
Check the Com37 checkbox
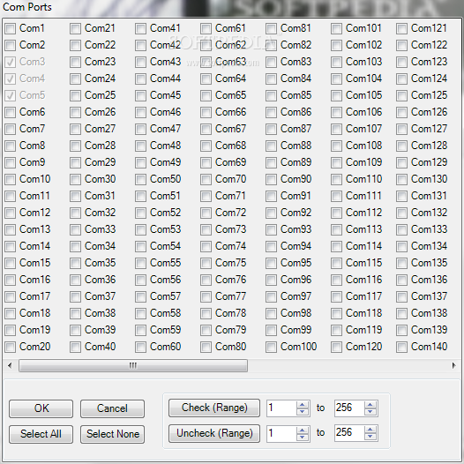(76, 296)
